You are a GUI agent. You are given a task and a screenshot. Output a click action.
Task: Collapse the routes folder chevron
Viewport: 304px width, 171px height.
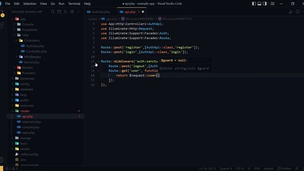tap(12, 111)
